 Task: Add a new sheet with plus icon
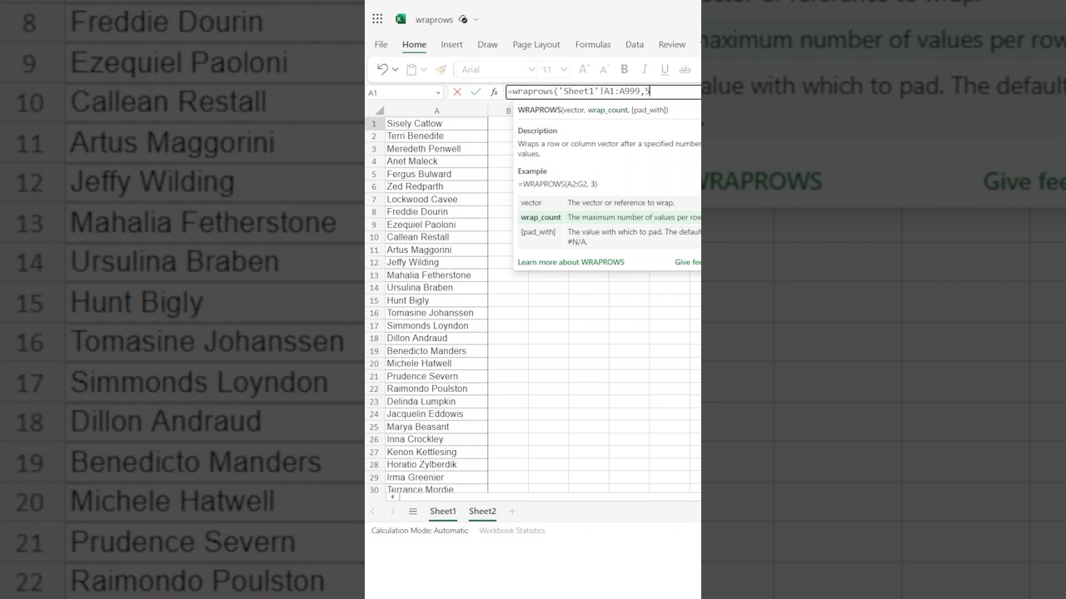pos(512,512)
